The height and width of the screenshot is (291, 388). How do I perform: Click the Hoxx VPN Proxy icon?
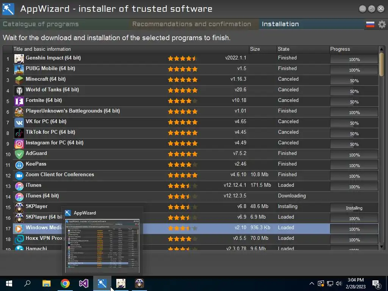tap(19, 239)
